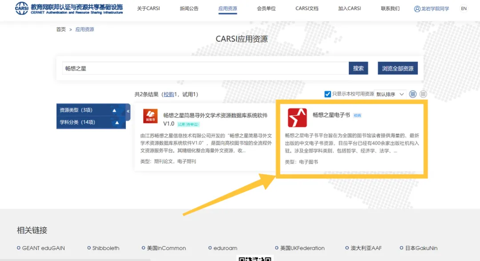The height and width of the screenshot is (261, 480).
Task: Click the user avatar icon beside 龙岩学院同学
Action: click(417, 9)
